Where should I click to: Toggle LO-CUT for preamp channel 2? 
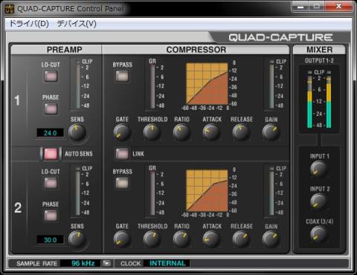(x=51, y=184)
